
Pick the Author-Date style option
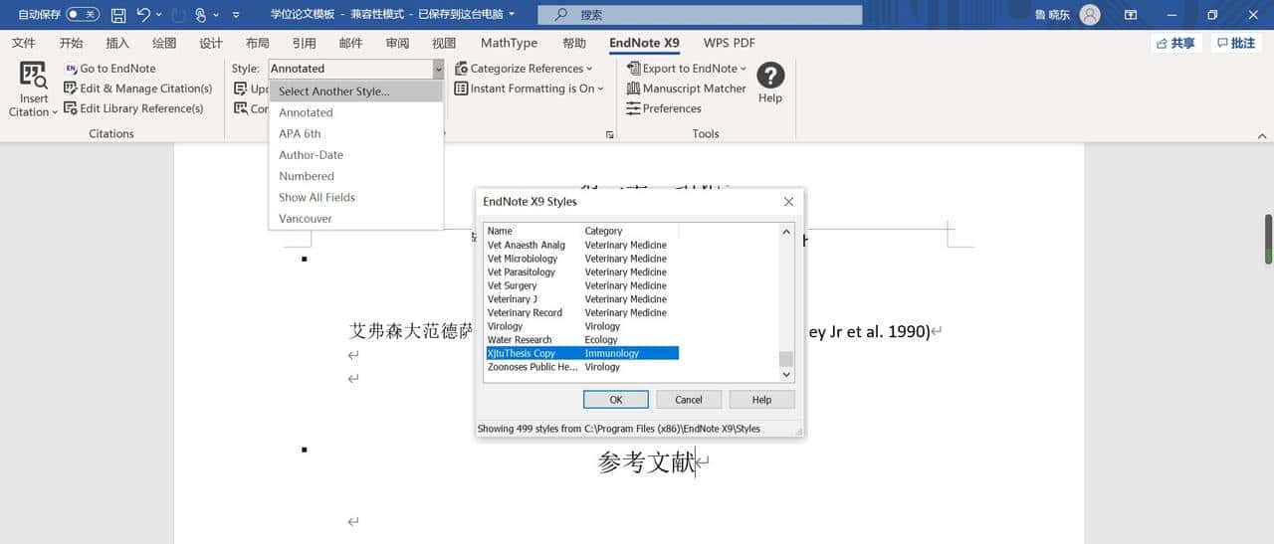(355, 154)
